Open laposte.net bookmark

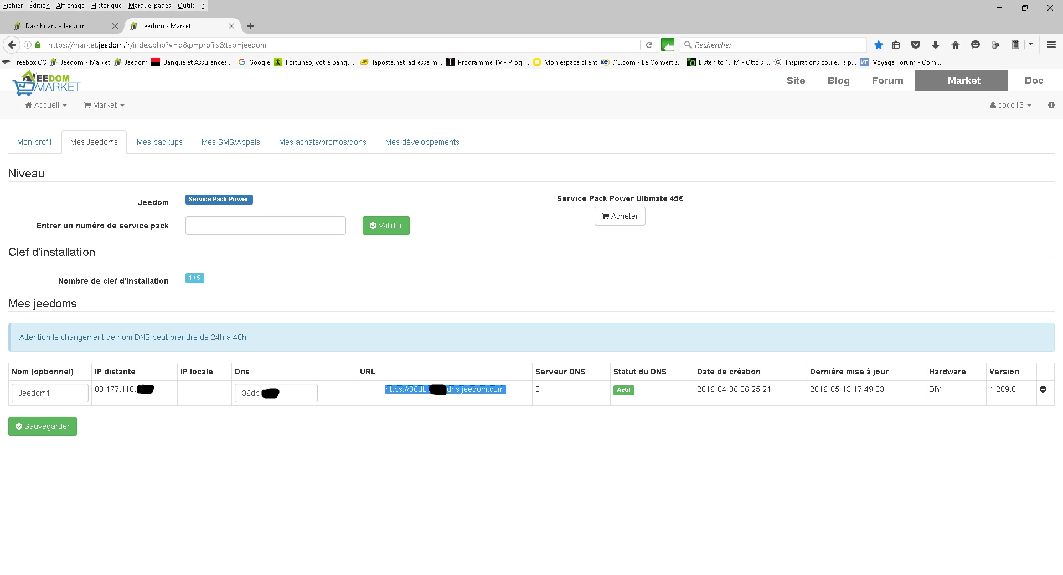(x=401, y=62)
